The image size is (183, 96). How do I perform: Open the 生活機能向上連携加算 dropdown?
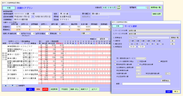pyautogui.click(x=139, y=68)
